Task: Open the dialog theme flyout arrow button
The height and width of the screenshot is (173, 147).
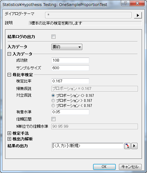Action: coord(138,15)
